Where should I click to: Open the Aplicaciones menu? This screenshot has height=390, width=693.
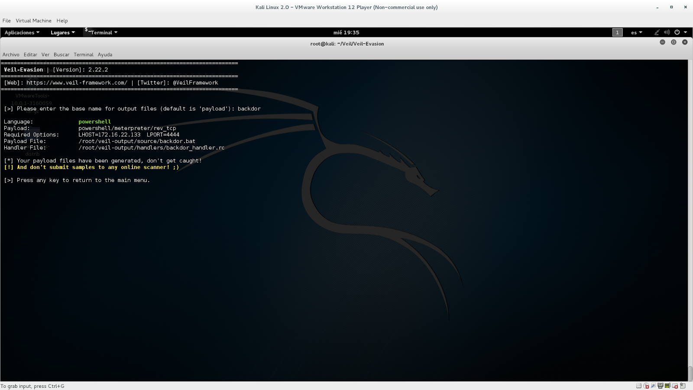pos(22,32)
